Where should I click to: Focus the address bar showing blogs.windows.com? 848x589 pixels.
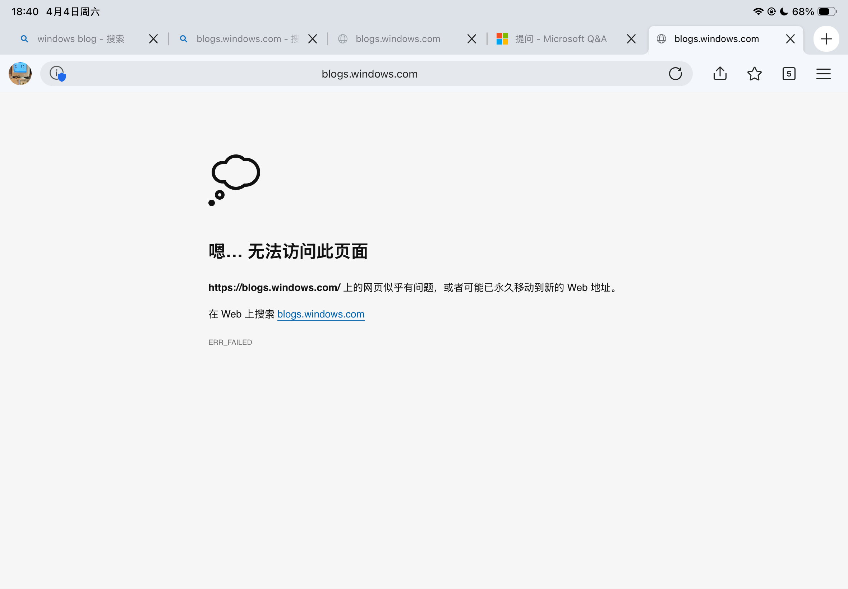click(x=366, y=74)
